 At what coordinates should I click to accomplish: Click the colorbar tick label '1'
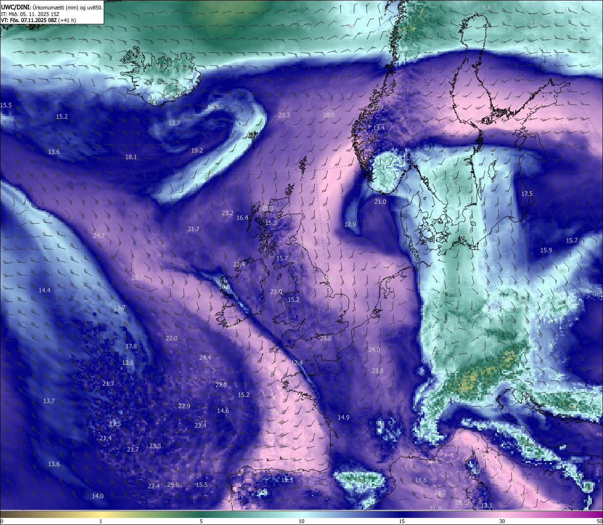(101, 521)
